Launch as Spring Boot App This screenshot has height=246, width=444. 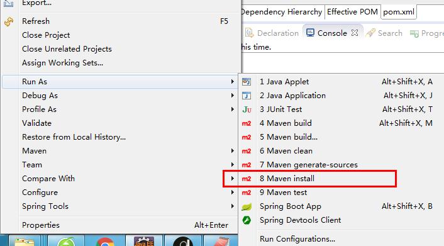[341, 206]
